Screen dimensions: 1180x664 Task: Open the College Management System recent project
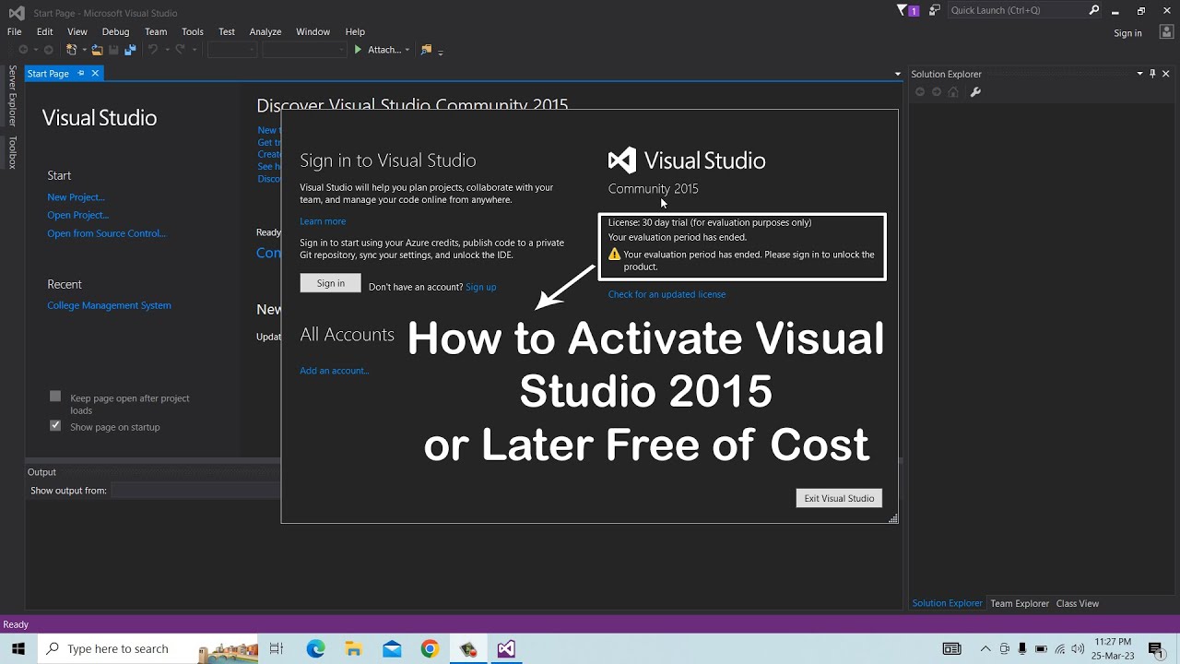[x=109, y=305]
